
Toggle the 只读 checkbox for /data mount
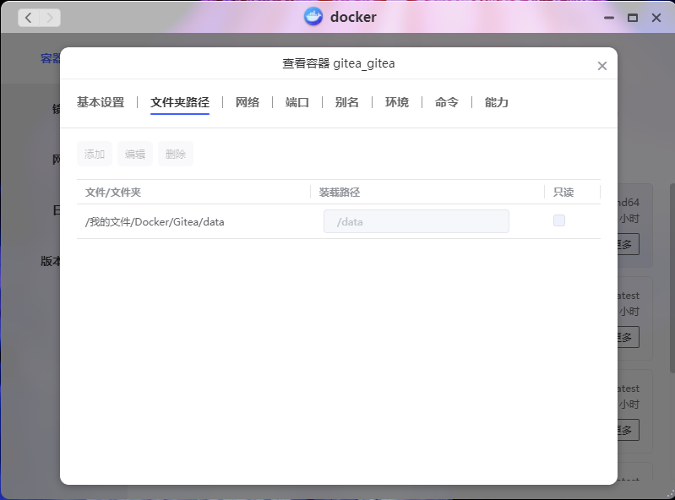[559, 220]
